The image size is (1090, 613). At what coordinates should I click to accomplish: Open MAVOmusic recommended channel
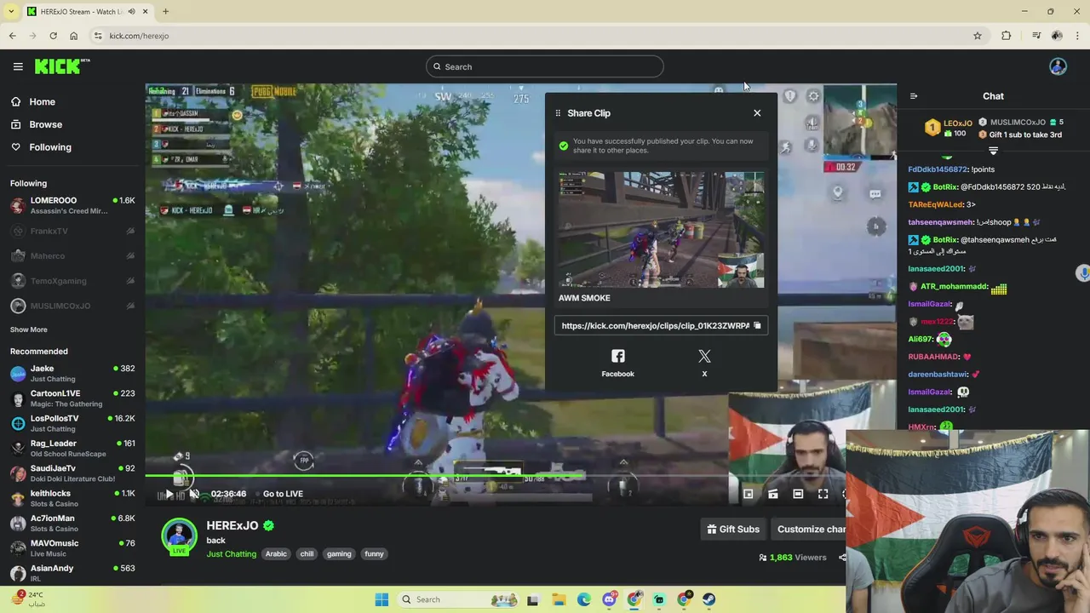tap(72, 548)
